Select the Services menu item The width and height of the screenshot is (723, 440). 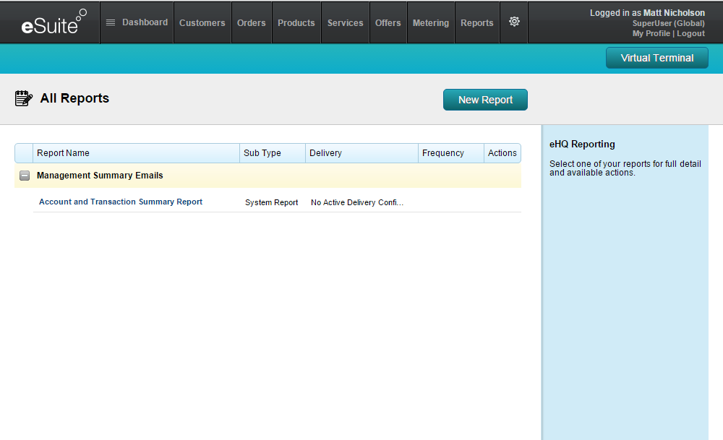(x=345, y=23)
